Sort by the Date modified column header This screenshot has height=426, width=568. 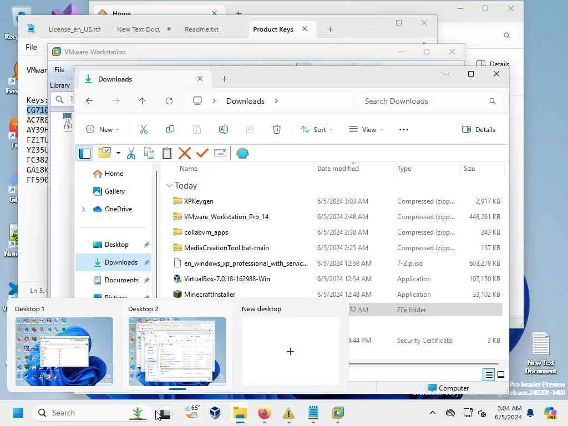click(x=338, y=169)
